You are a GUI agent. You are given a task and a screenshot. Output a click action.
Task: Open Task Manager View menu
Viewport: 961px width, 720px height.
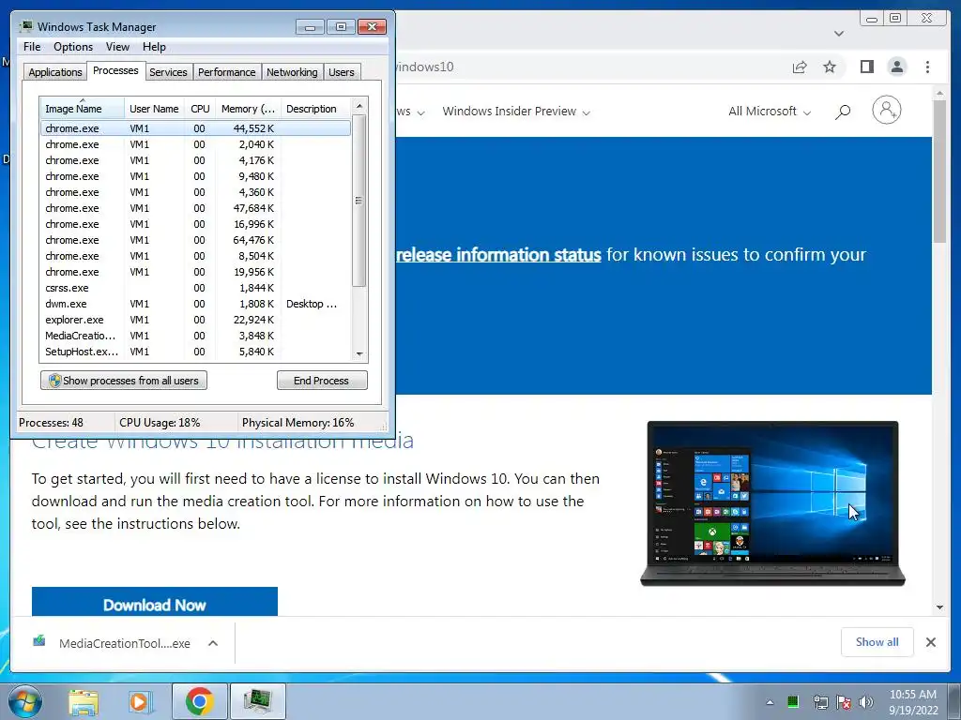click(117, 47)
